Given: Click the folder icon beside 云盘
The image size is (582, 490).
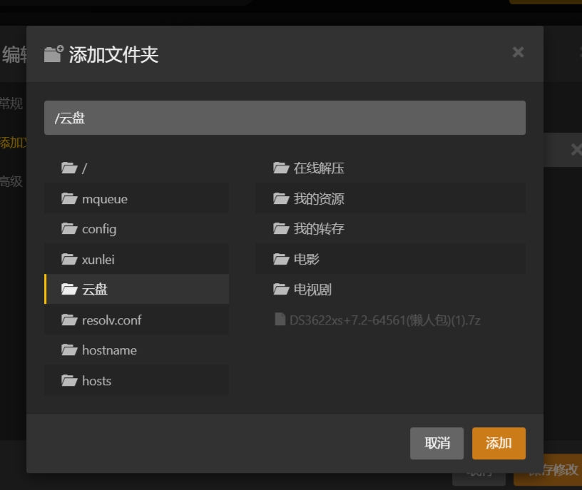Looking at the screenshot, I should tap(69, 289).
